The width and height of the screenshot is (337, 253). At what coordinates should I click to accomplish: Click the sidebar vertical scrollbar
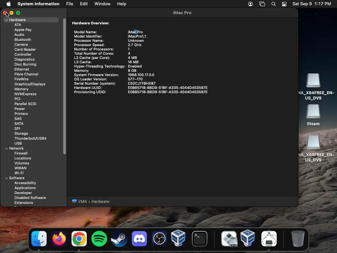(x=64, y=86)
